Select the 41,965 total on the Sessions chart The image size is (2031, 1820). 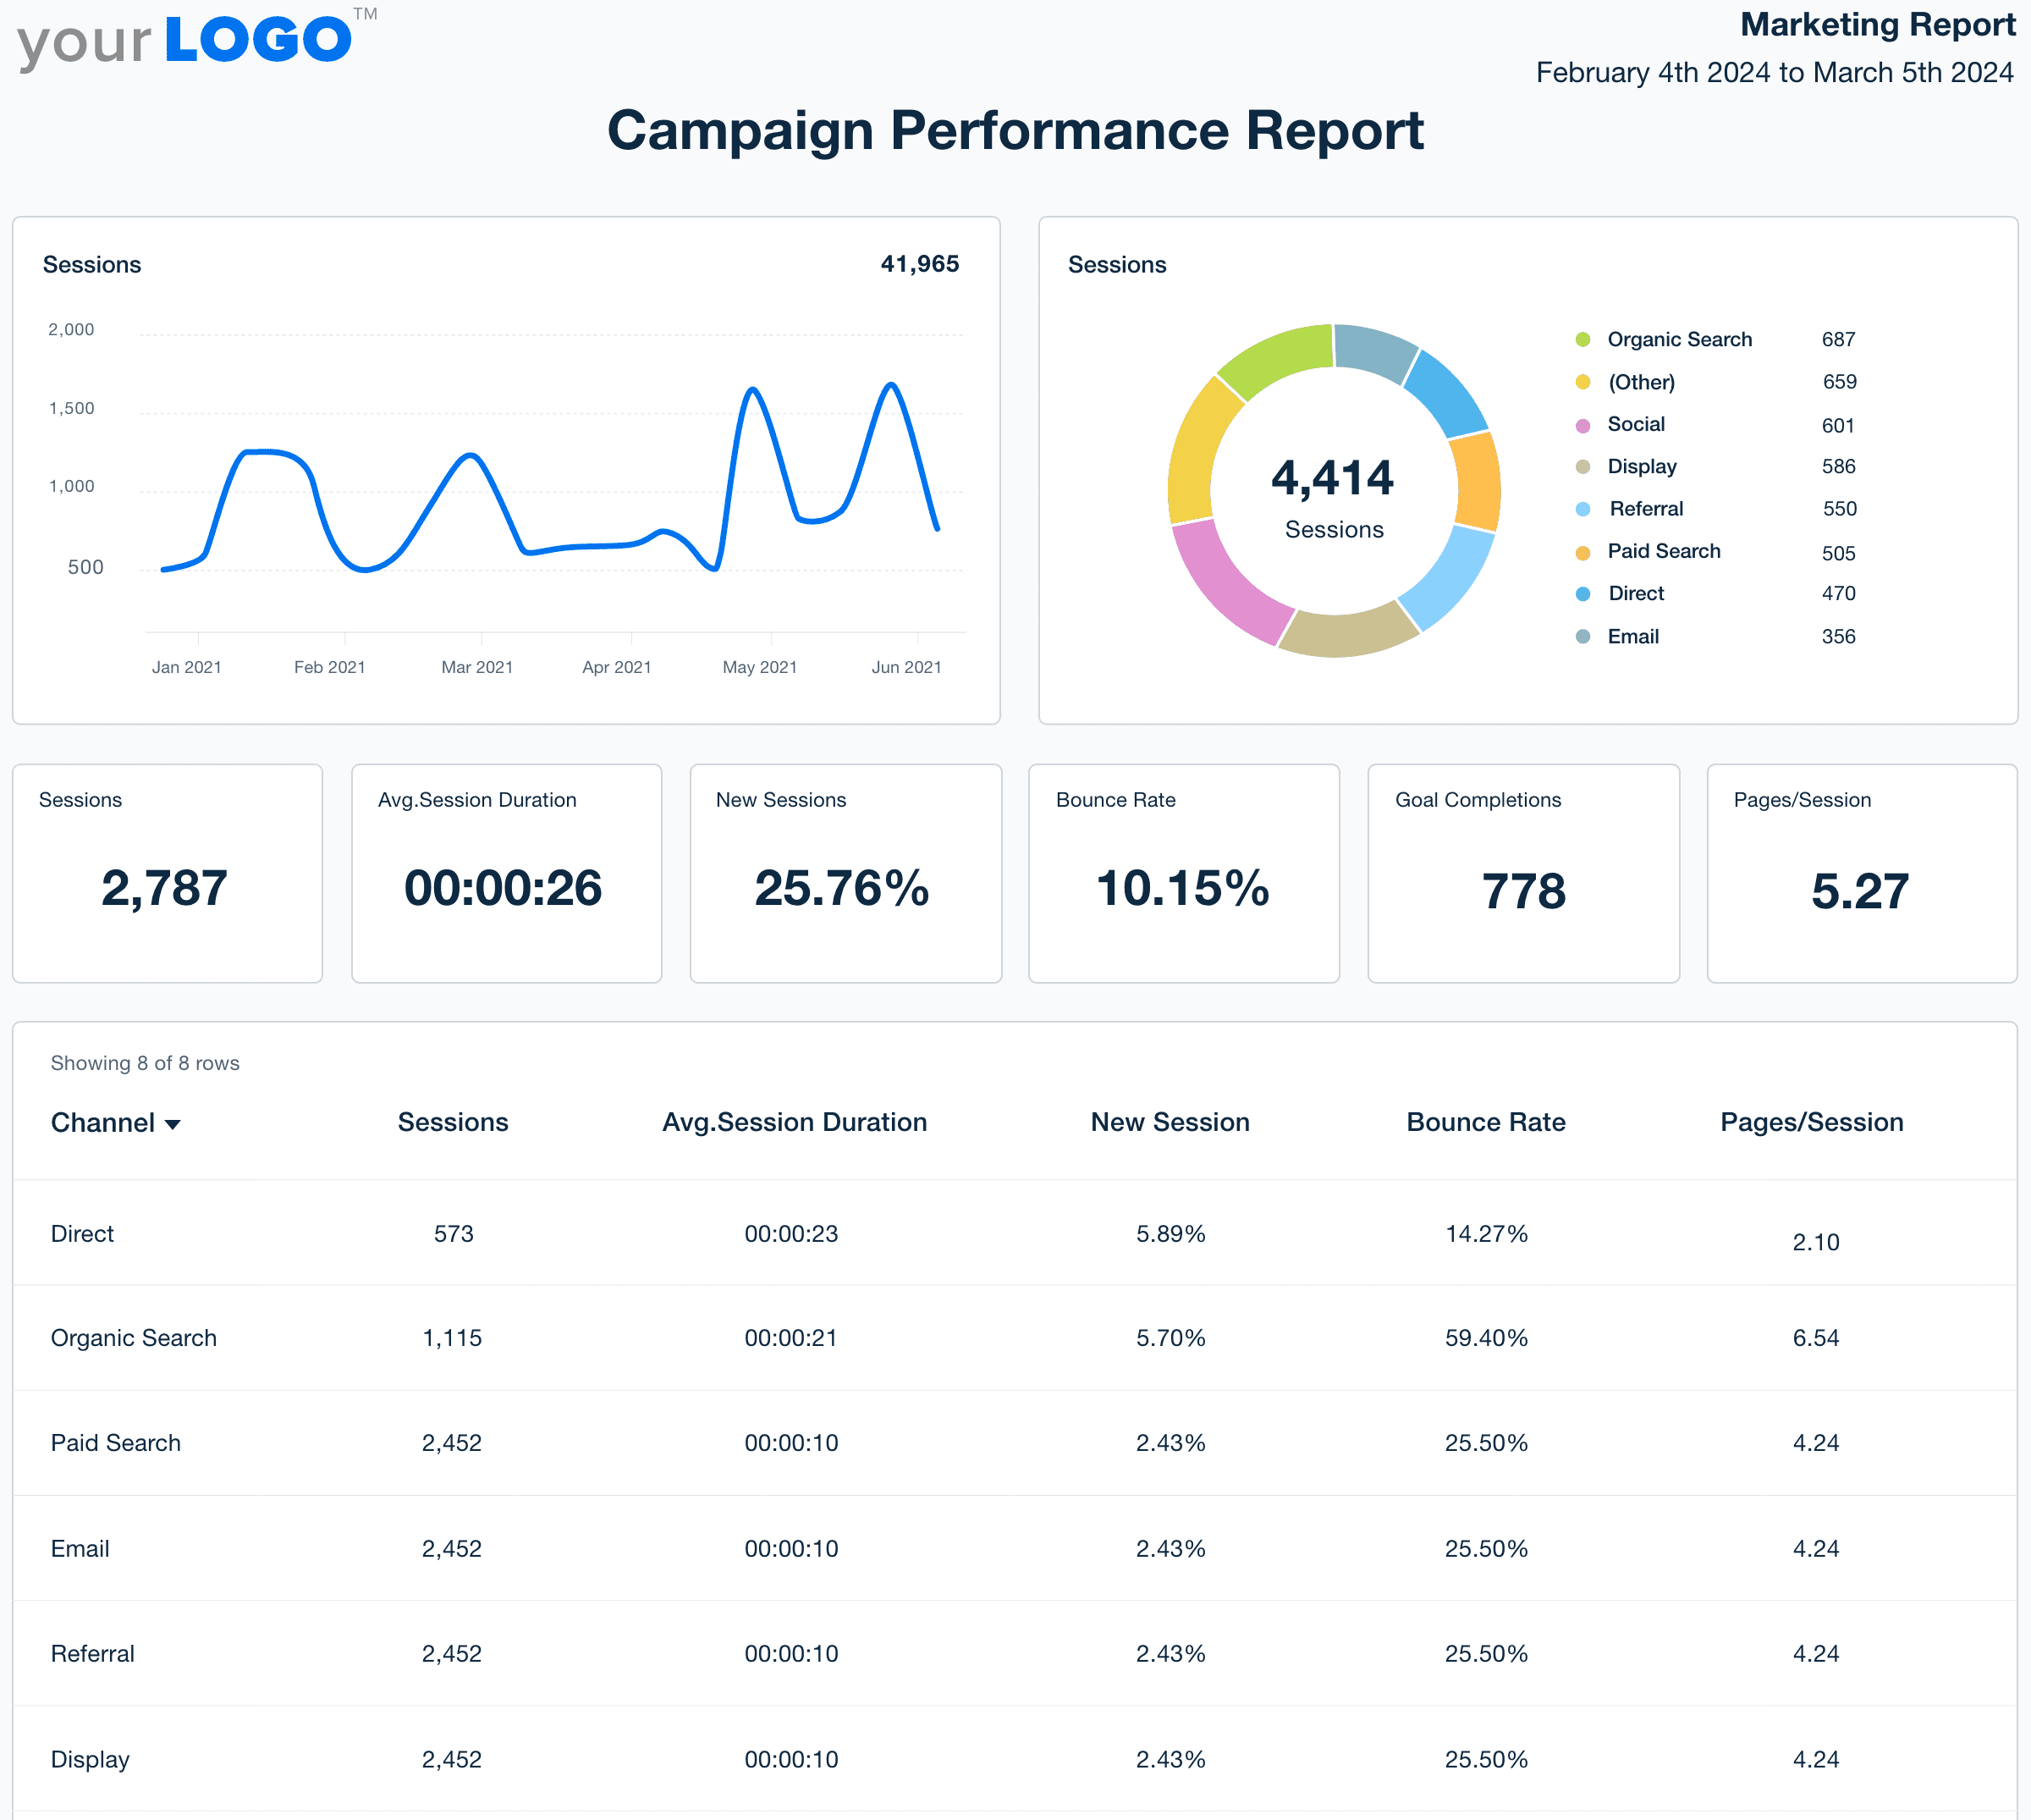[920, 263]
